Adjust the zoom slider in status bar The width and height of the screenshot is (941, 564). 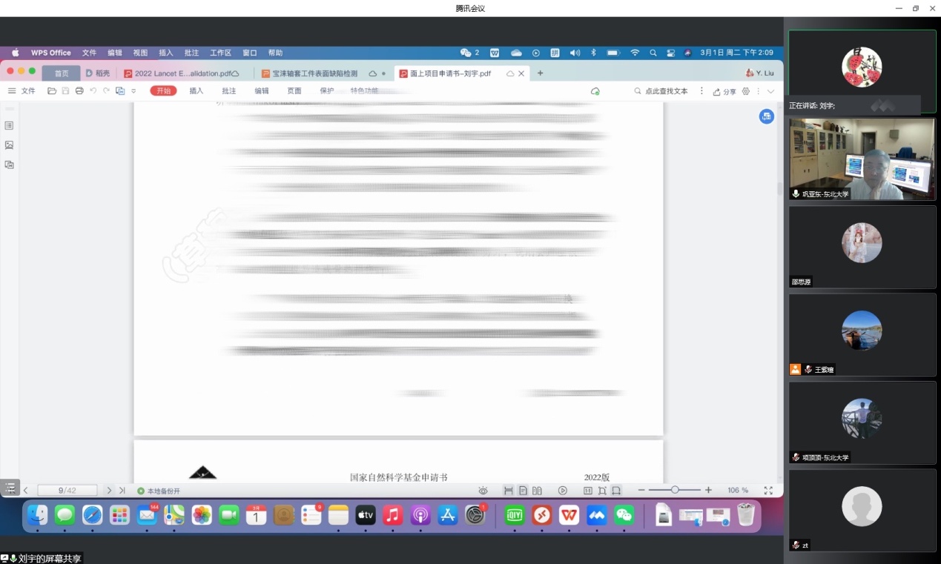675,491
